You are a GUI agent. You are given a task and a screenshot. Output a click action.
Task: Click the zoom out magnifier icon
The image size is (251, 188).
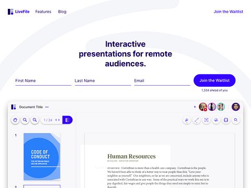[x=25, y=120]
